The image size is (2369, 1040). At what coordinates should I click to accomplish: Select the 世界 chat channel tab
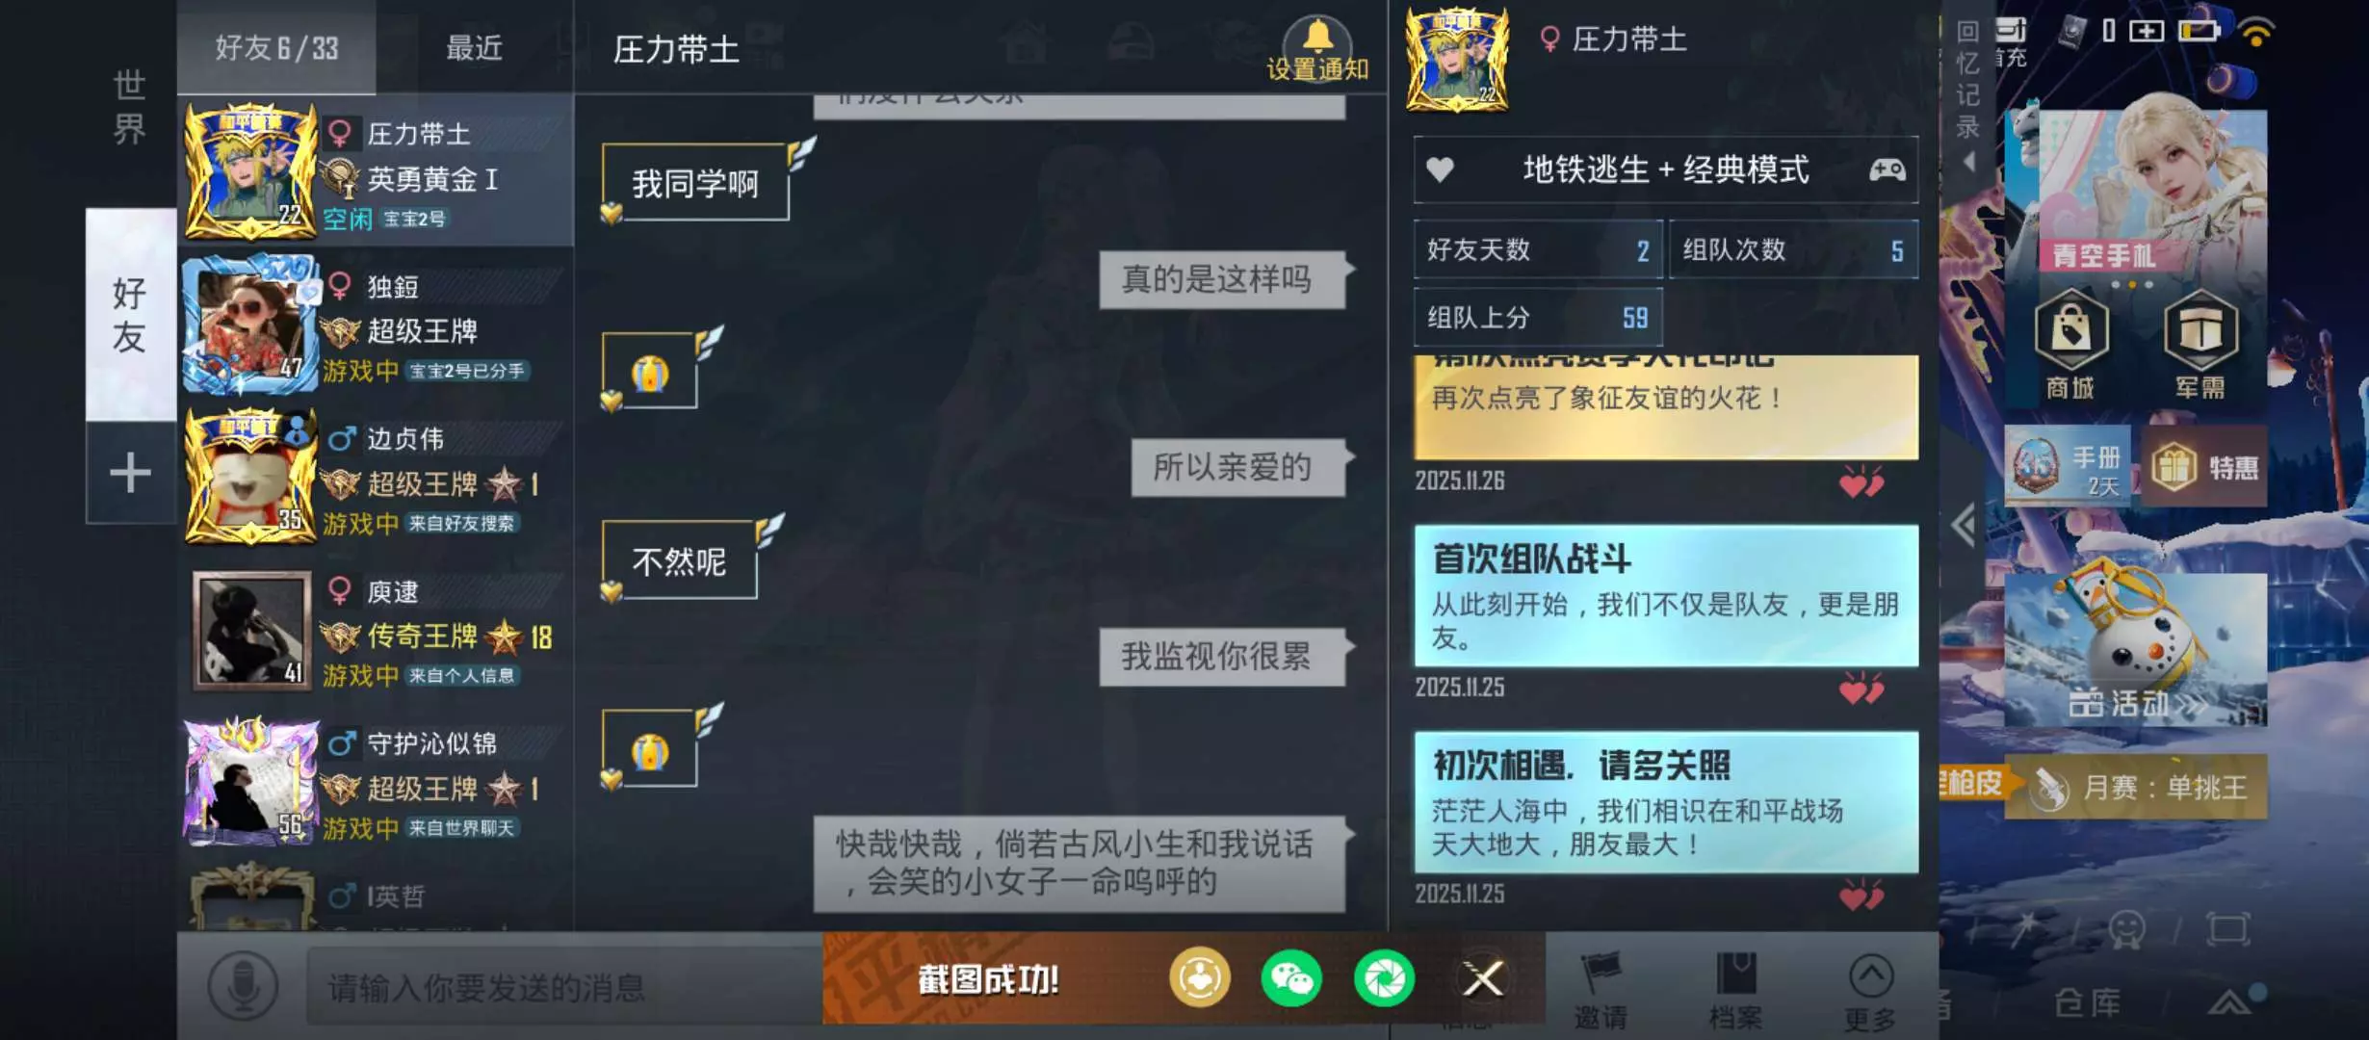pyautogui.click(x=129, y=106)
